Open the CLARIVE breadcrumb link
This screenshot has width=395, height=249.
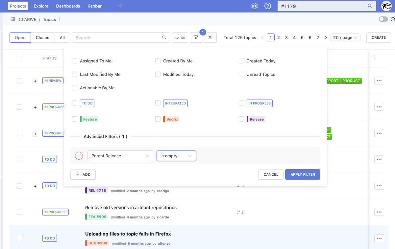28,19
